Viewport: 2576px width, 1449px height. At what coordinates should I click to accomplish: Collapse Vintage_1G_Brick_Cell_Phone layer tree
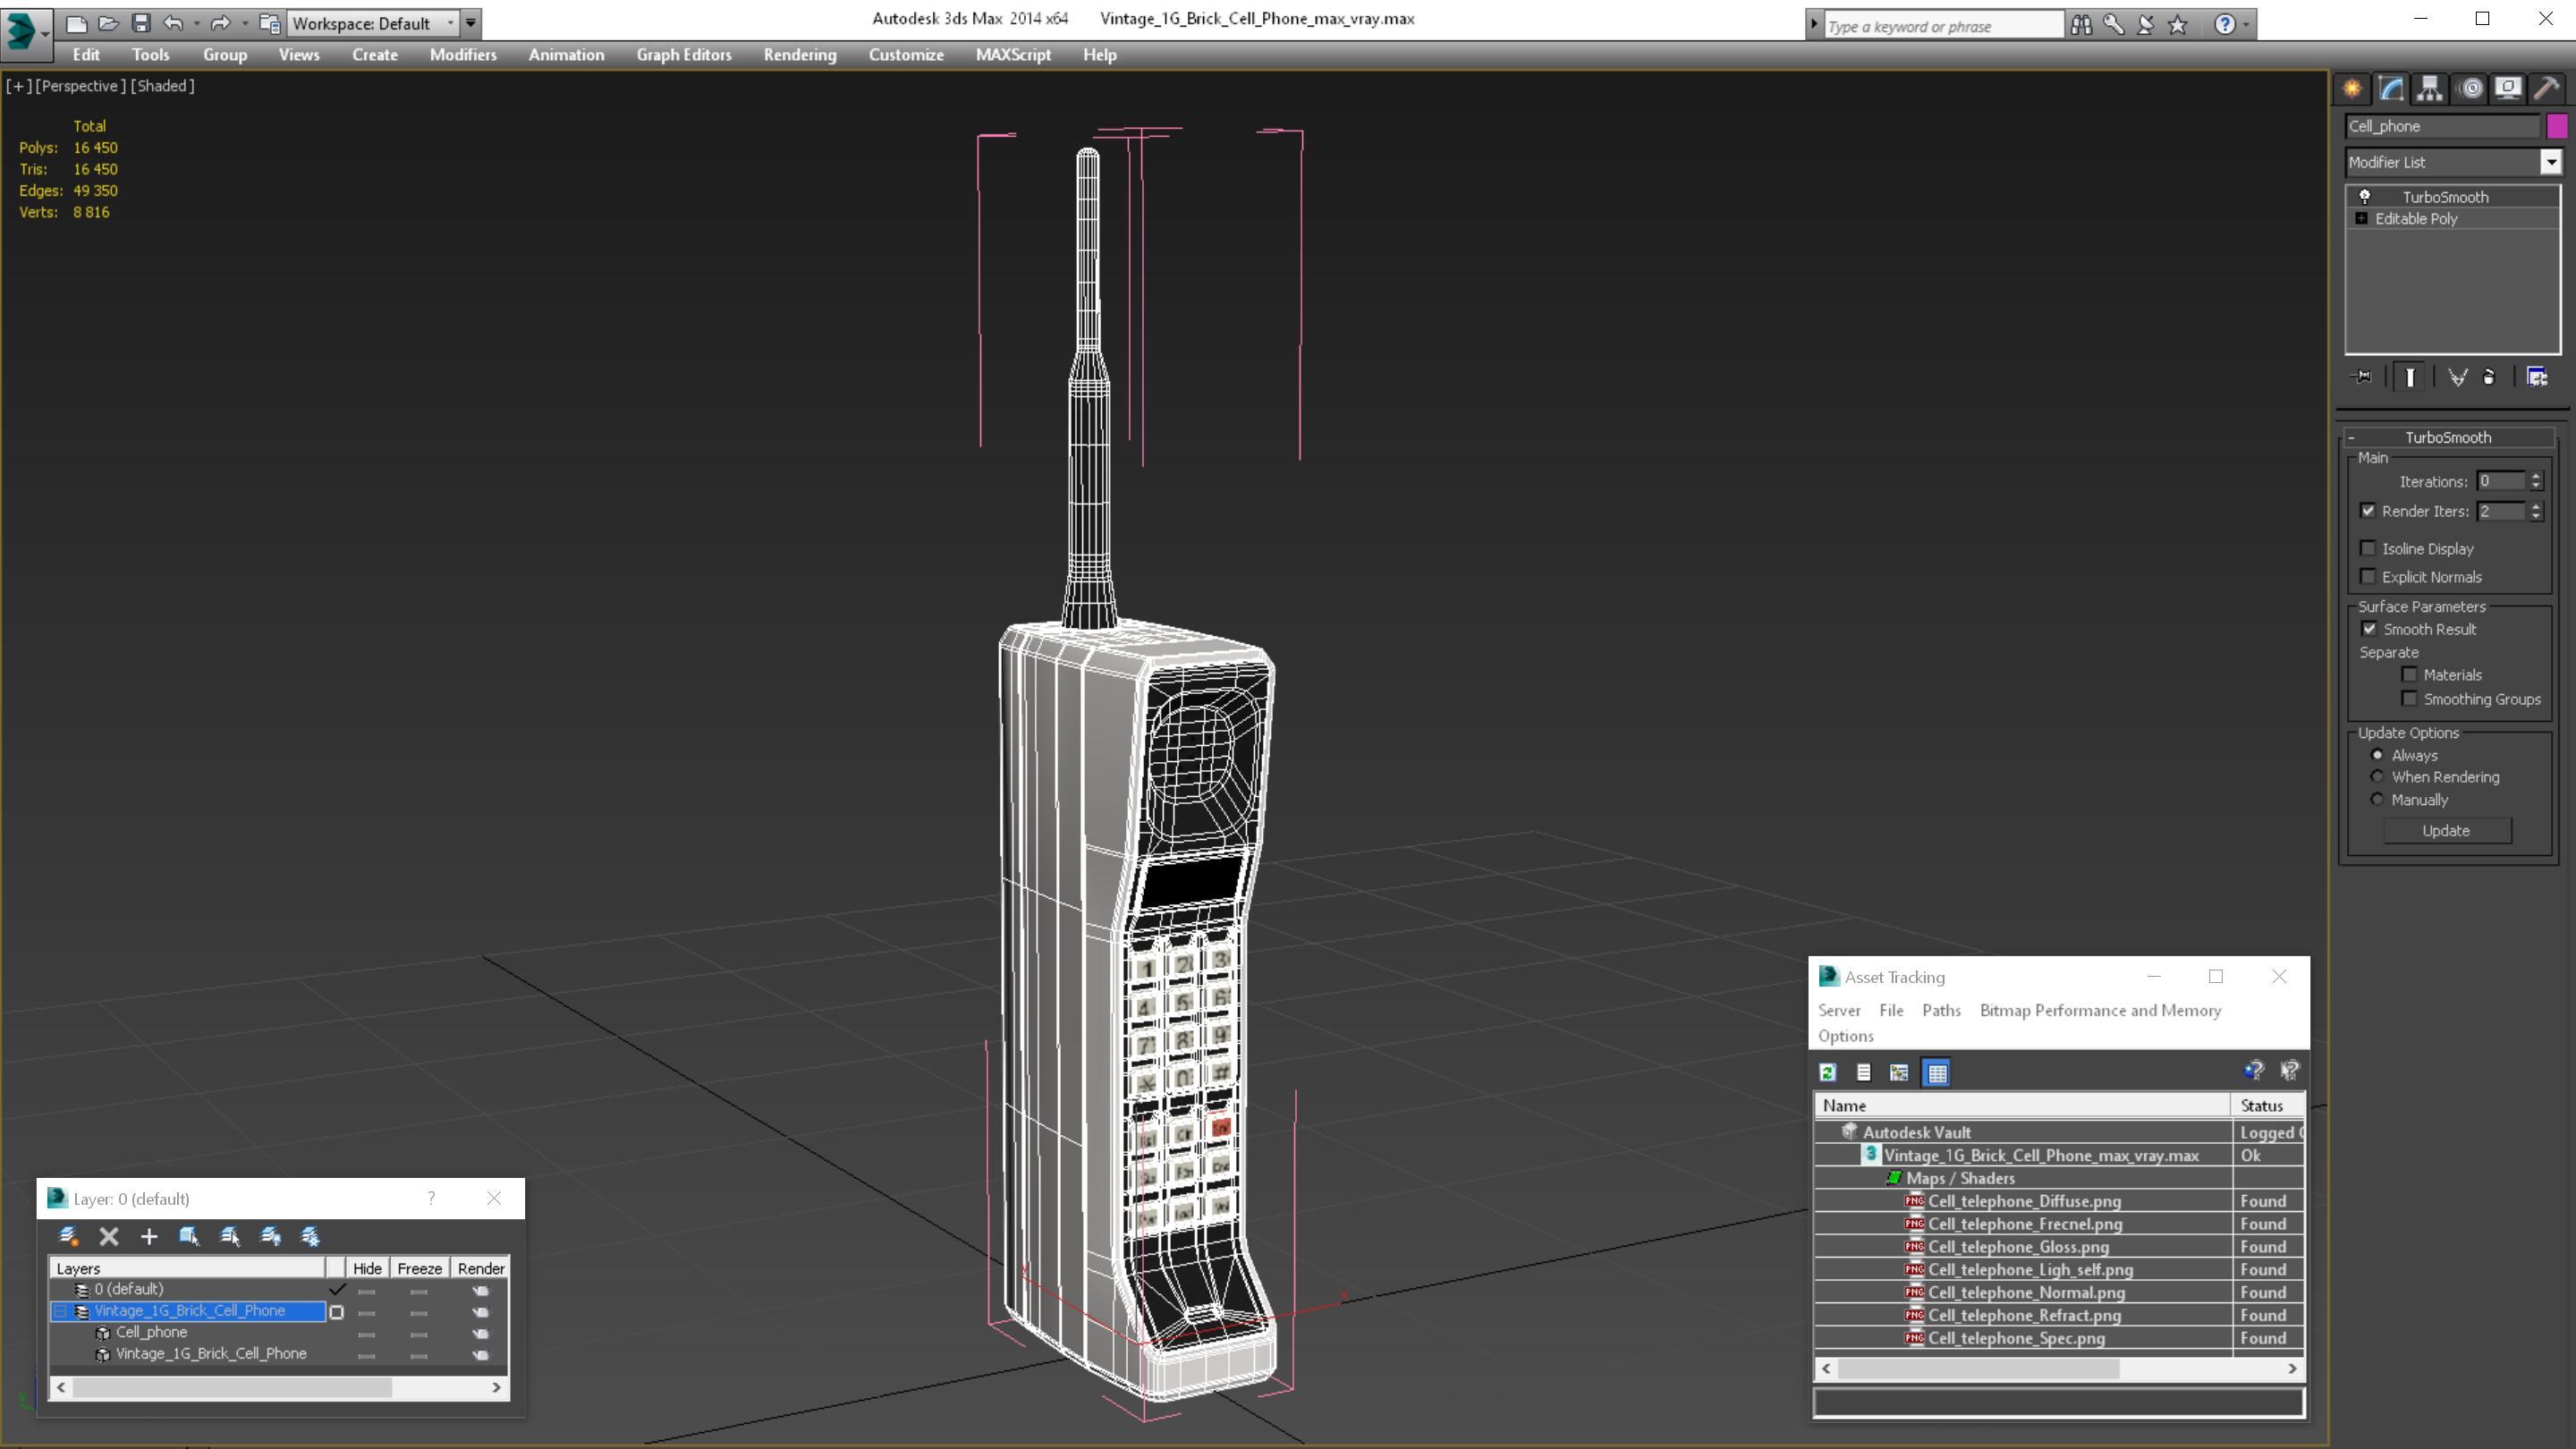point(60,1311)
